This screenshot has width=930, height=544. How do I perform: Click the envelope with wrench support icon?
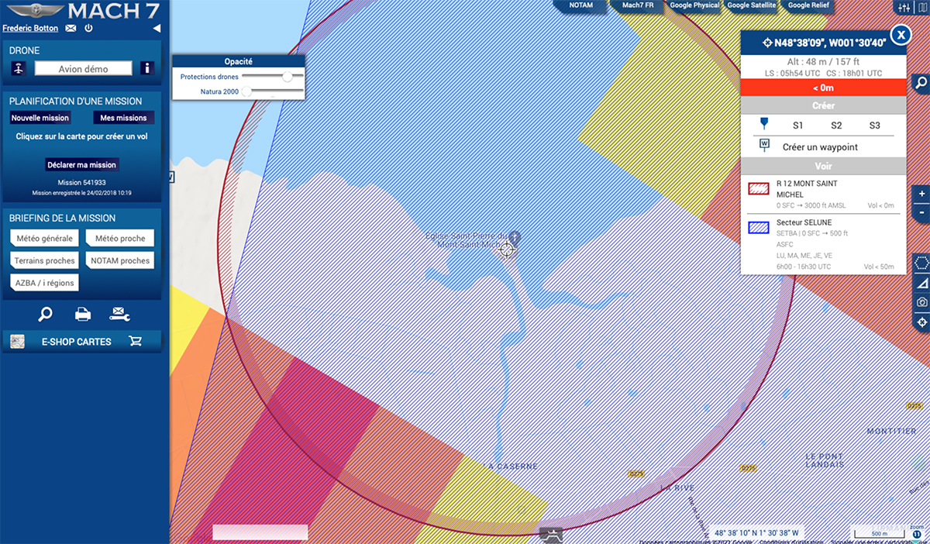tap(120, 314)
